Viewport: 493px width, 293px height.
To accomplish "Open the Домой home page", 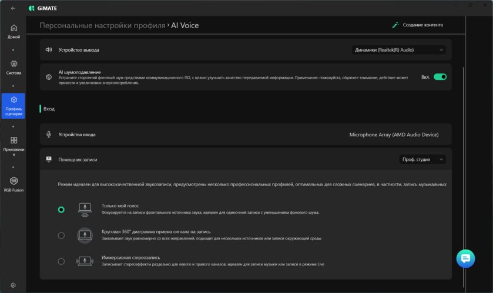I will click(14, 32).
